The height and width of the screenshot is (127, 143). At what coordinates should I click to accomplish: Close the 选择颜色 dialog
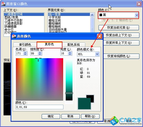pyautogui.click(x=100, y=36)
